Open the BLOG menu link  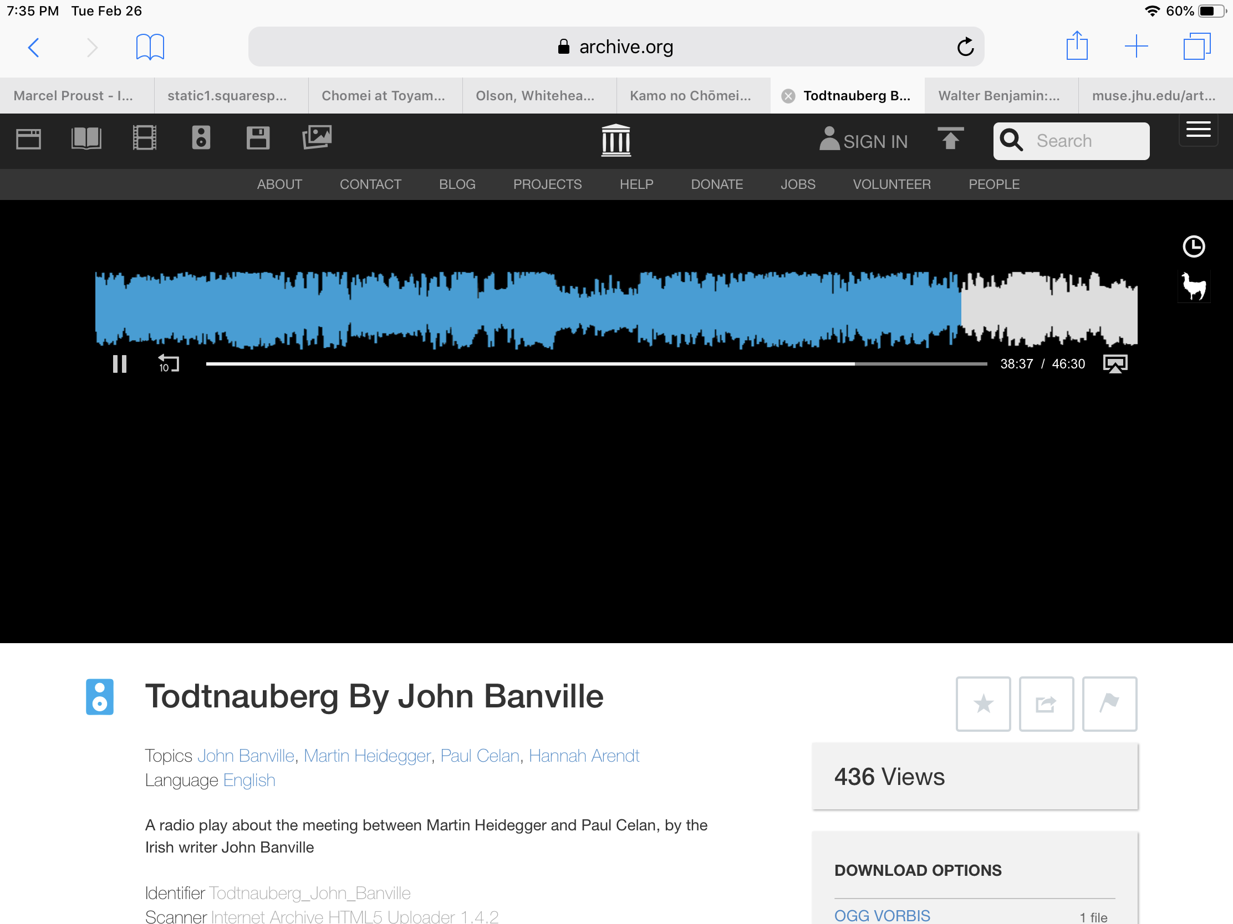point(457,184)
